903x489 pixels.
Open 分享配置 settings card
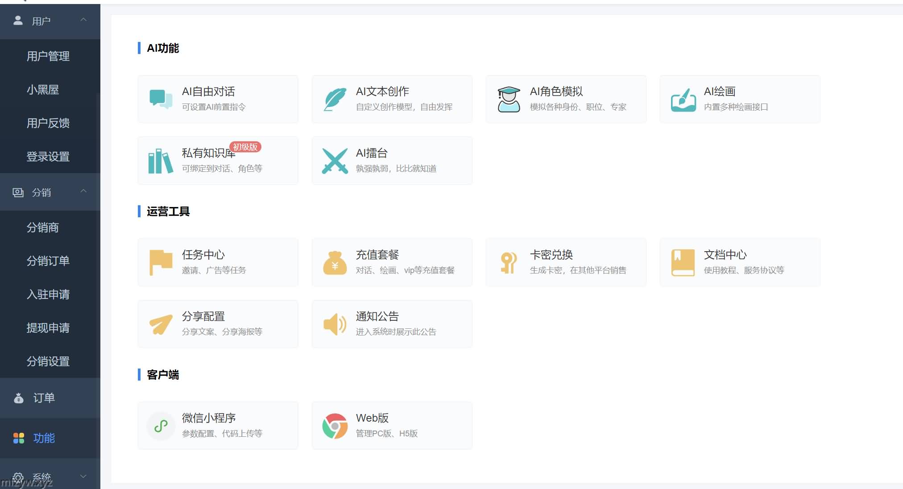(x=218, y=324)
